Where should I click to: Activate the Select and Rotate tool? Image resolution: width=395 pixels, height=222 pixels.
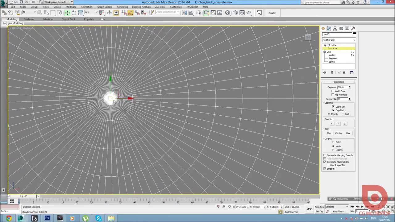click(x=74, y=13)
